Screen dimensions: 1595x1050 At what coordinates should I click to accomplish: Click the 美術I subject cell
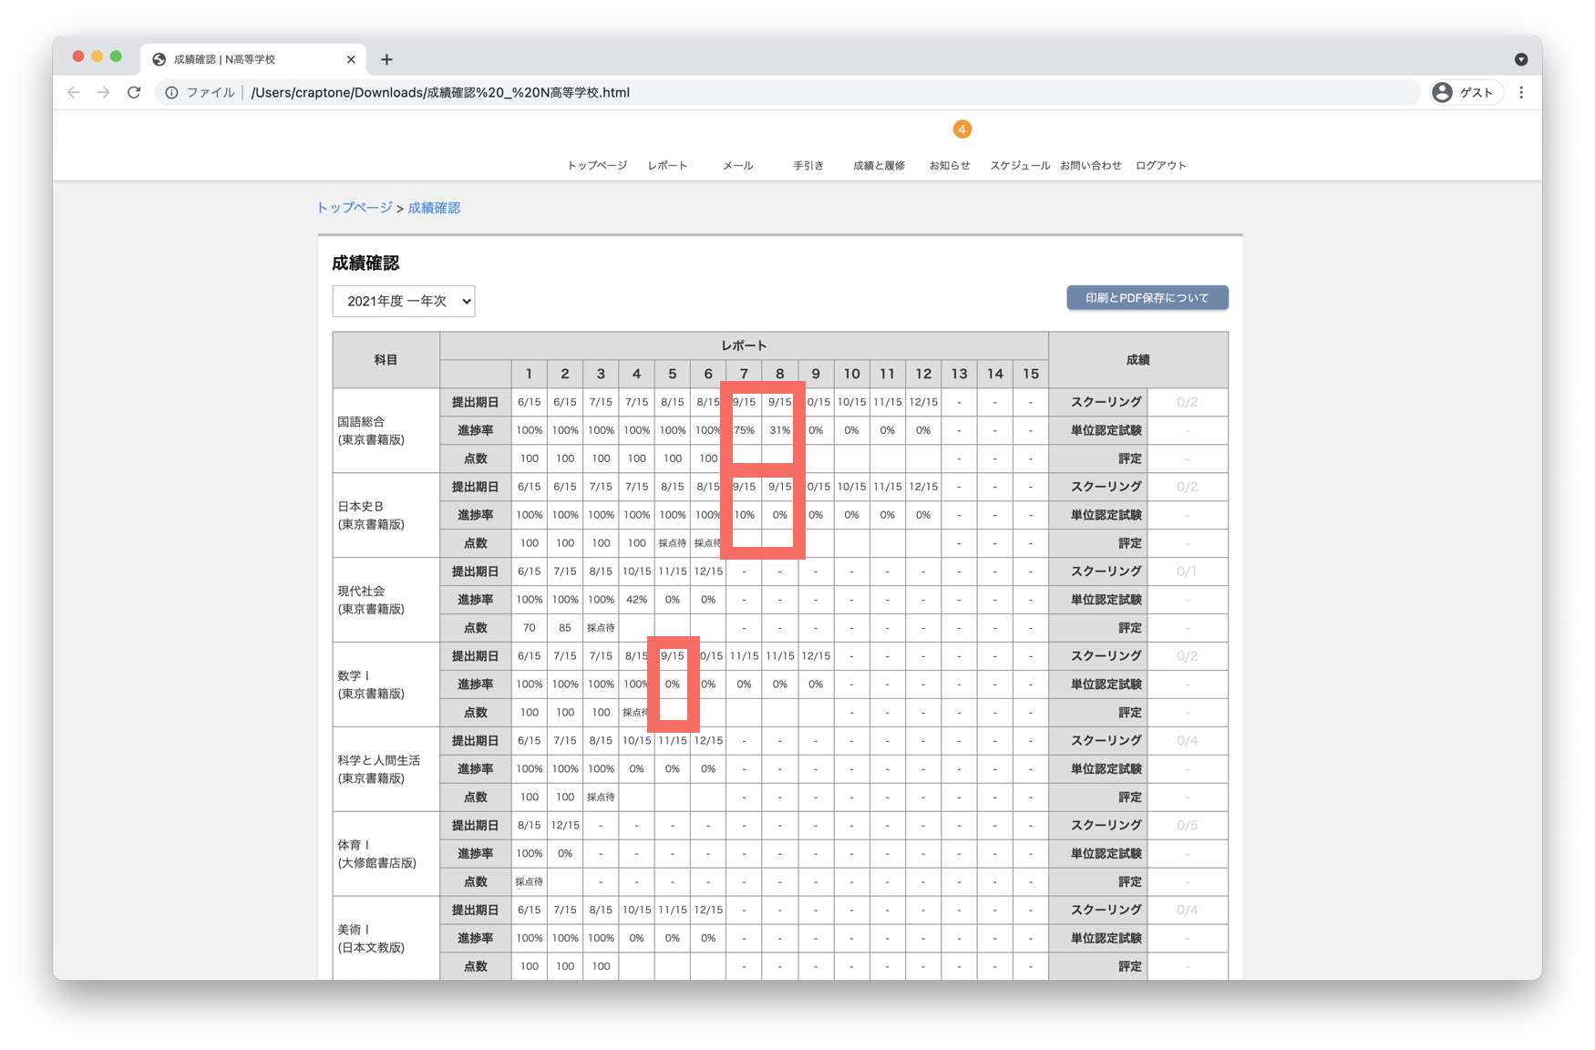(386, 938)
